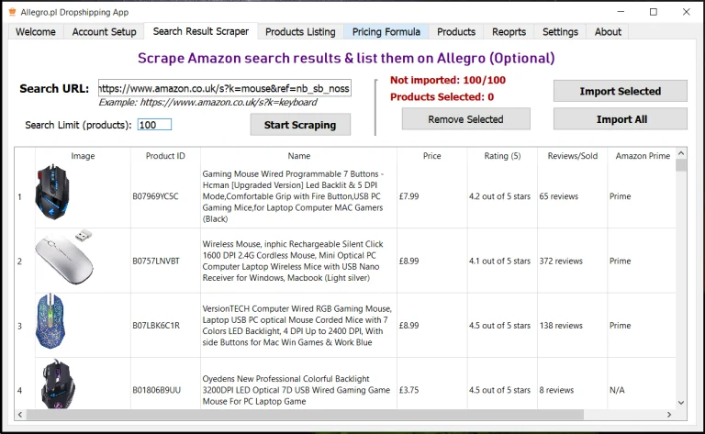Click the 372 reviews cell
Image resolution: width=705 pixels, height=434 pixels.
572,261
